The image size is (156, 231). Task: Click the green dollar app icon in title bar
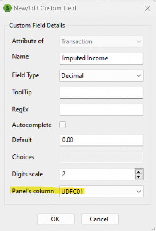[7, 8]
